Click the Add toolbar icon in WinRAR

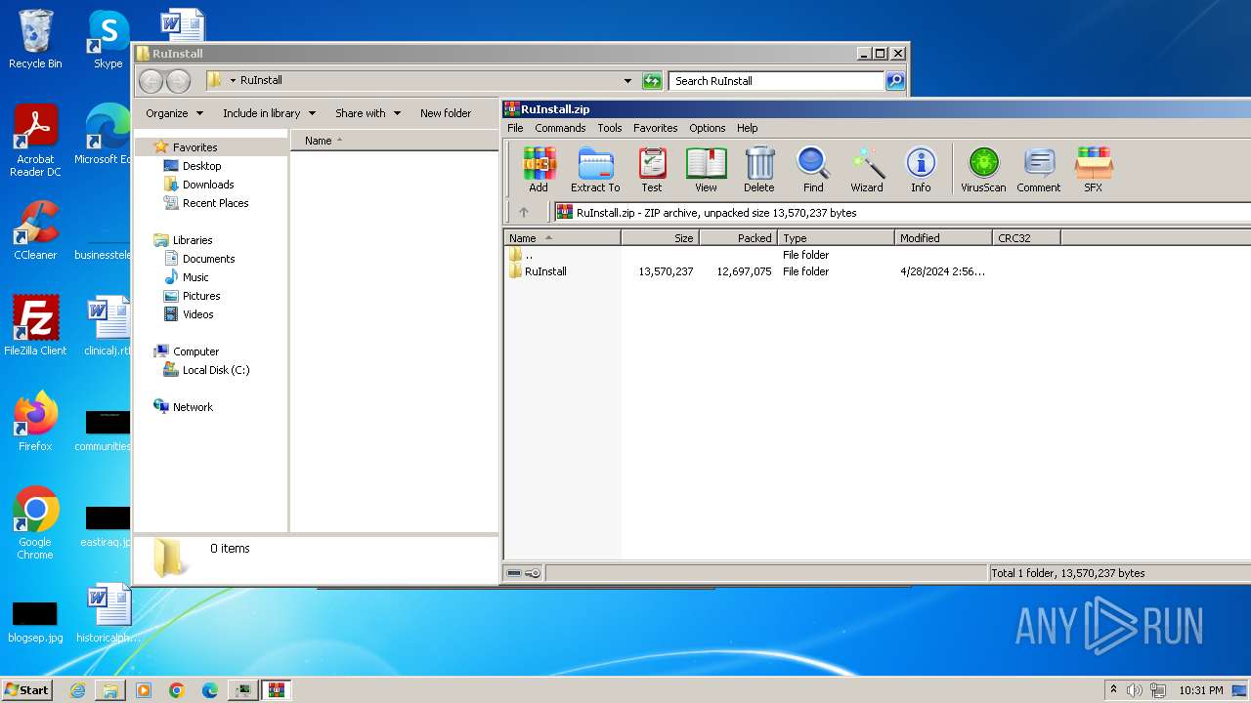tap(539, 169)
